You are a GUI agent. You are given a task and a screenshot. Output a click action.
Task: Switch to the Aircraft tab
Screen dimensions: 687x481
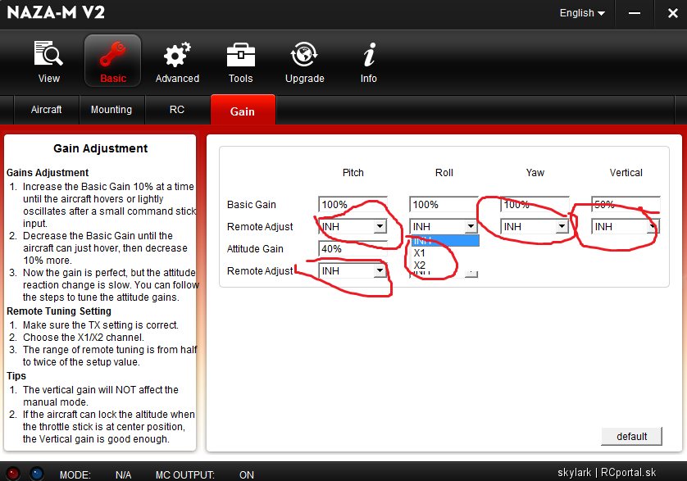[x=47, y=110]
